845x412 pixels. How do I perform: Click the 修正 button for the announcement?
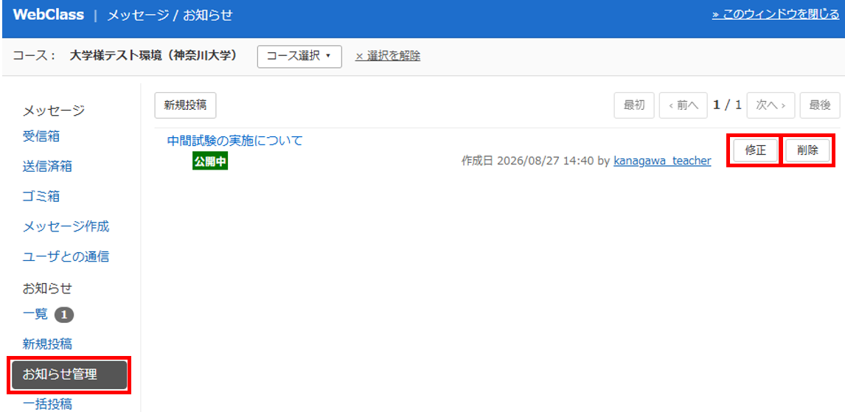point(756,151)
